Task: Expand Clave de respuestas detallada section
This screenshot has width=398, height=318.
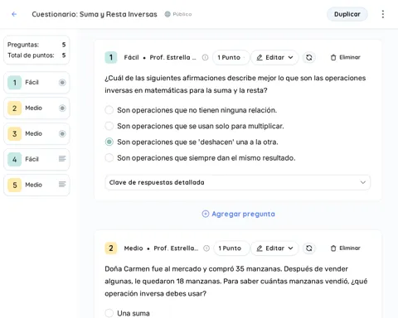Action: [238, 182]
